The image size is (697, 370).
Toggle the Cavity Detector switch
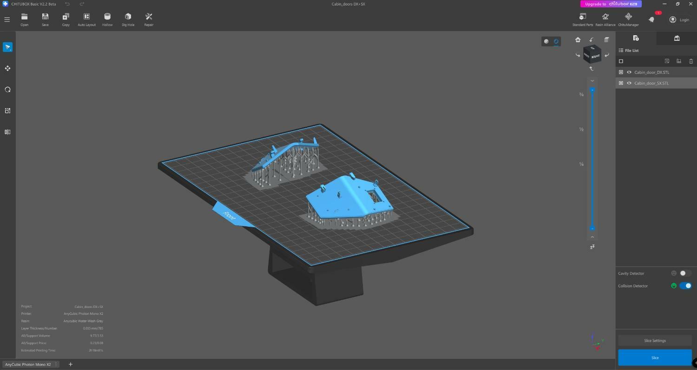[x=685, y=274]
